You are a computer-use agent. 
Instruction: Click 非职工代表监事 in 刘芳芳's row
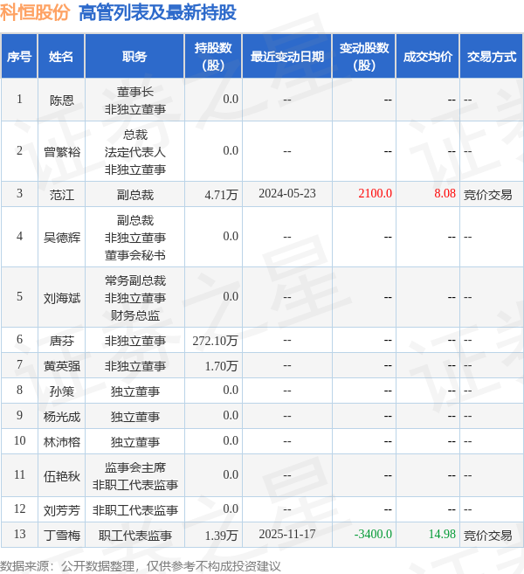135,510
